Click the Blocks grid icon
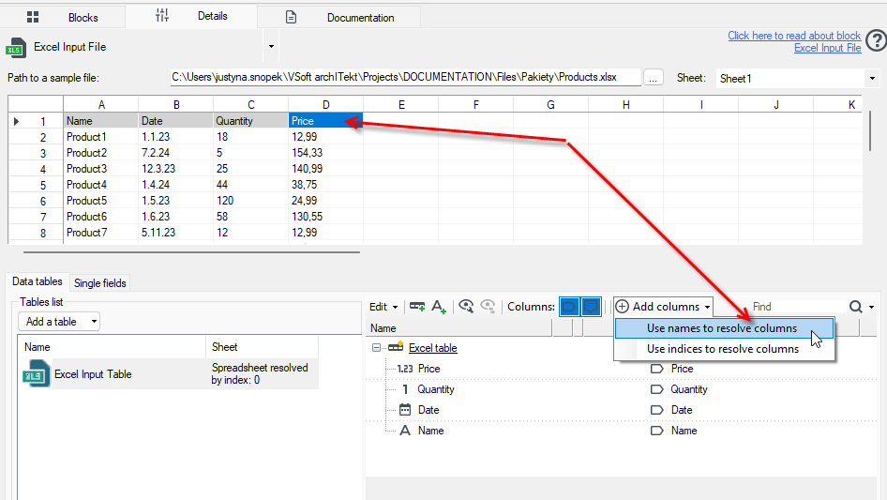 point(33,17)
